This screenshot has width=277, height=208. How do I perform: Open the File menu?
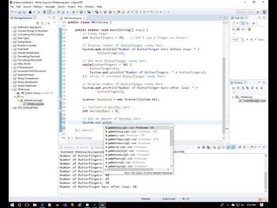(12, 6)
